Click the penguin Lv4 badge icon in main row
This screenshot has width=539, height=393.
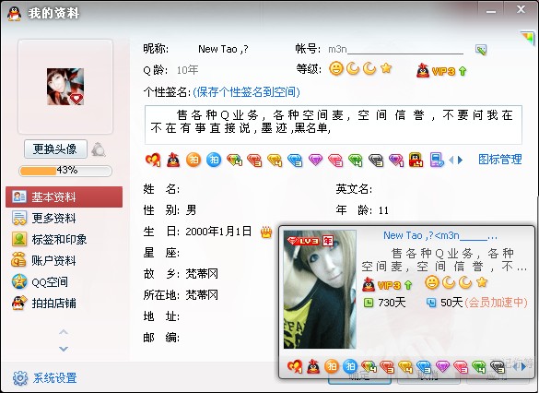coord(416,160)
